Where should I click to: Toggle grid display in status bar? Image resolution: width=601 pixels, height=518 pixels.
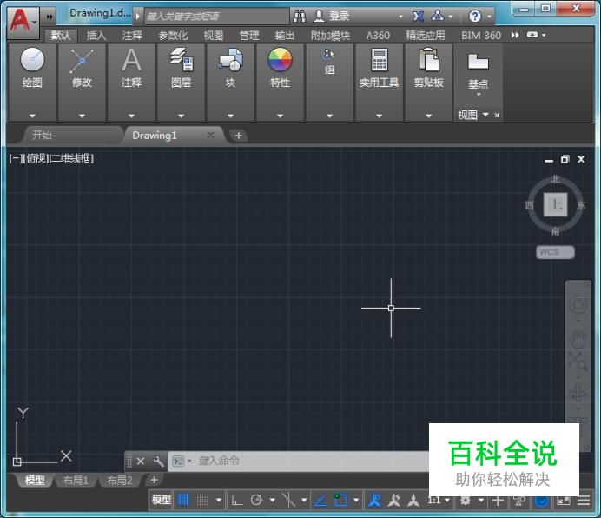[x=183, y=500]
